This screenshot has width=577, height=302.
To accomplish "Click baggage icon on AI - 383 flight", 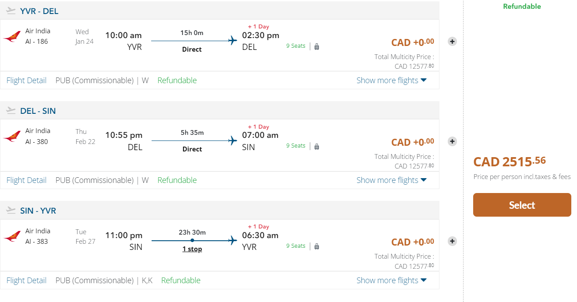I will click(317, 246).
